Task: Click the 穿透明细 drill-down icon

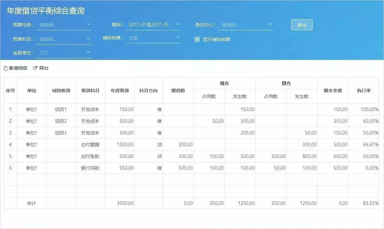Action: [5, 68]
